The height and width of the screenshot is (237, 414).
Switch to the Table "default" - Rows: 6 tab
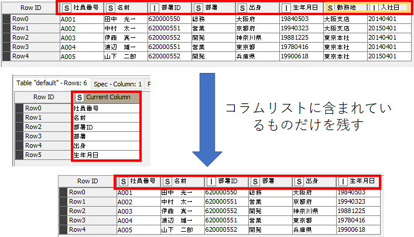(x=52, y=83)
